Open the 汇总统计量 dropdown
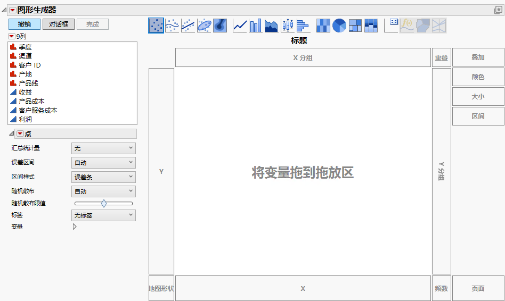Screen dimensions: 505x301 (x=103, y=148)
